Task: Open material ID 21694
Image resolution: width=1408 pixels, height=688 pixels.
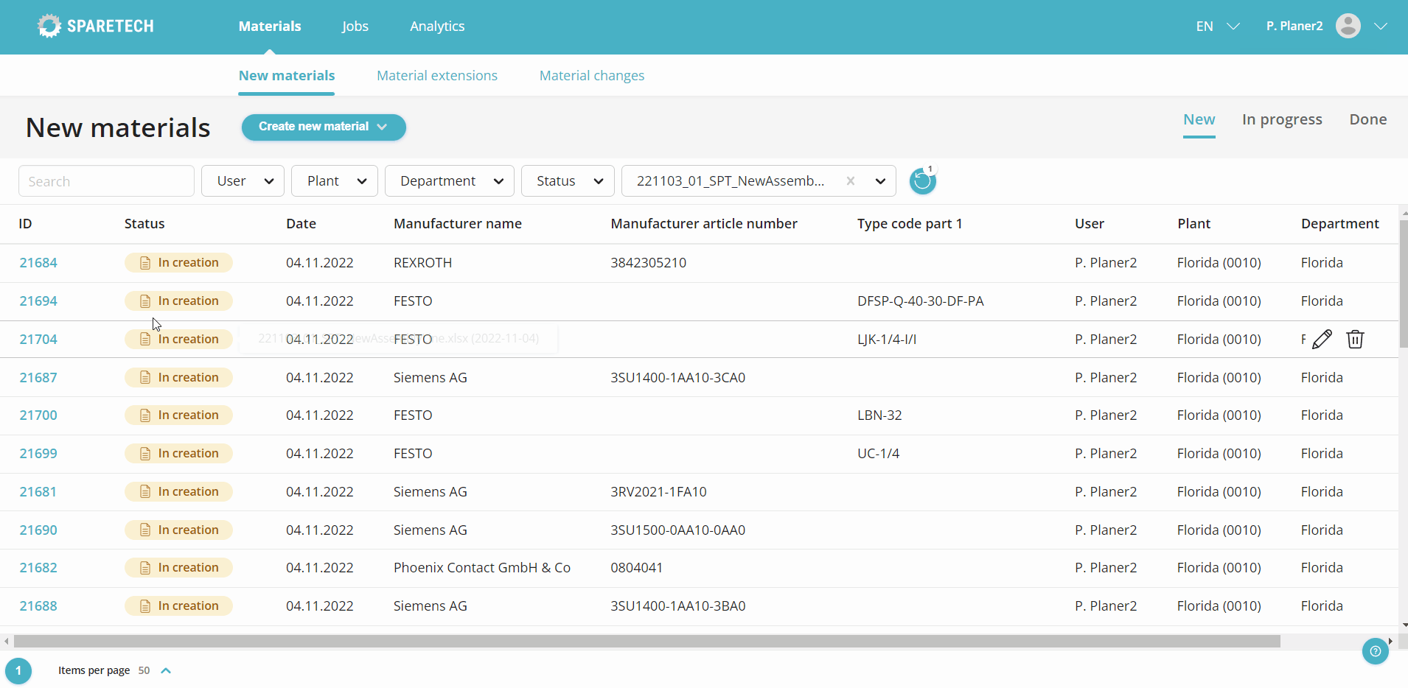Action: click(38, 301)
